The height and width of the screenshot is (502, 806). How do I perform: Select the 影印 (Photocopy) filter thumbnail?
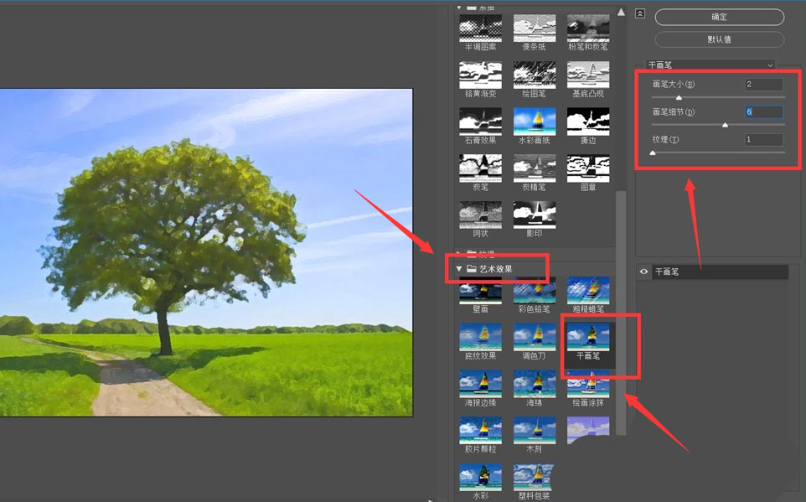(534, 215)
